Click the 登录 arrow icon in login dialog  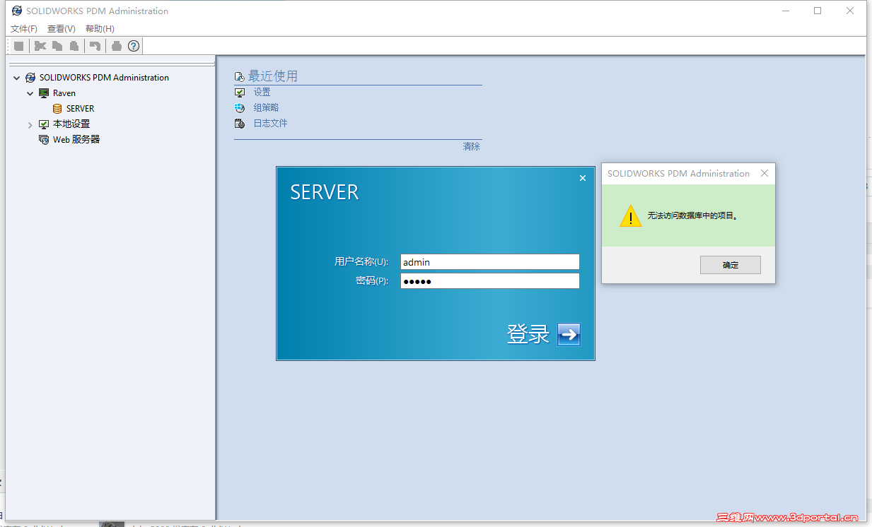coord(569,334)
